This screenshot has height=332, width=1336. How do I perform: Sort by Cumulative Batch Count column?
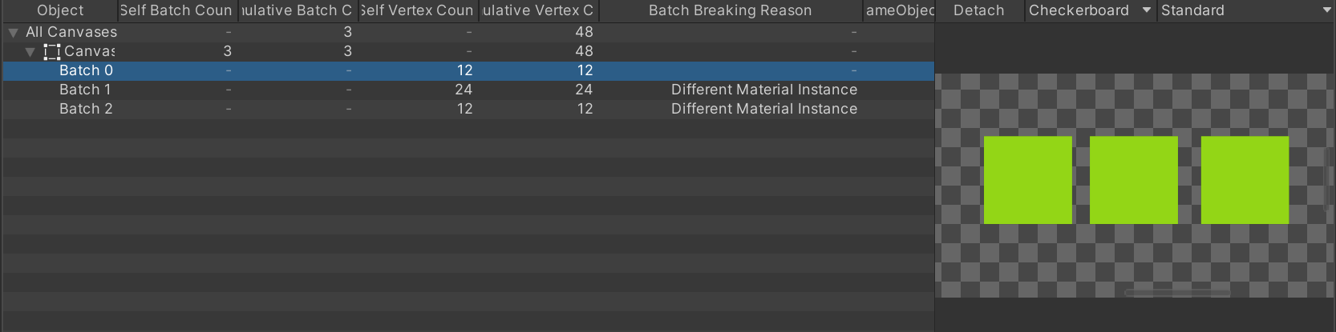[298, 10]
